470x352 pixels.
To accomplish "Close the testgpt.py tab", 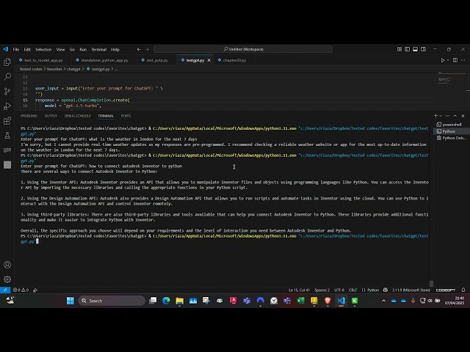I will point(209,60).
